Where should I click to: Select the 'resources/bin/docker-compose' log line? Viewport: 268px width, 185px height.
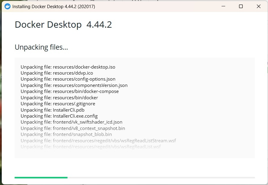click(x=70, y=91)
